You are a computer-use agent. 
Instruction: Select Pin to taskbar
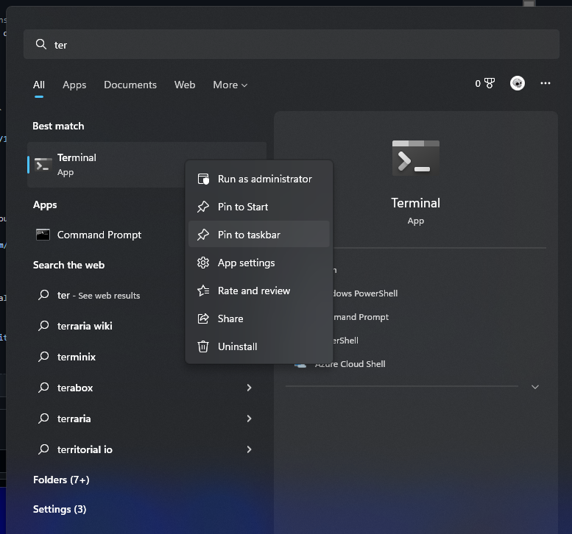coord(259,235)
